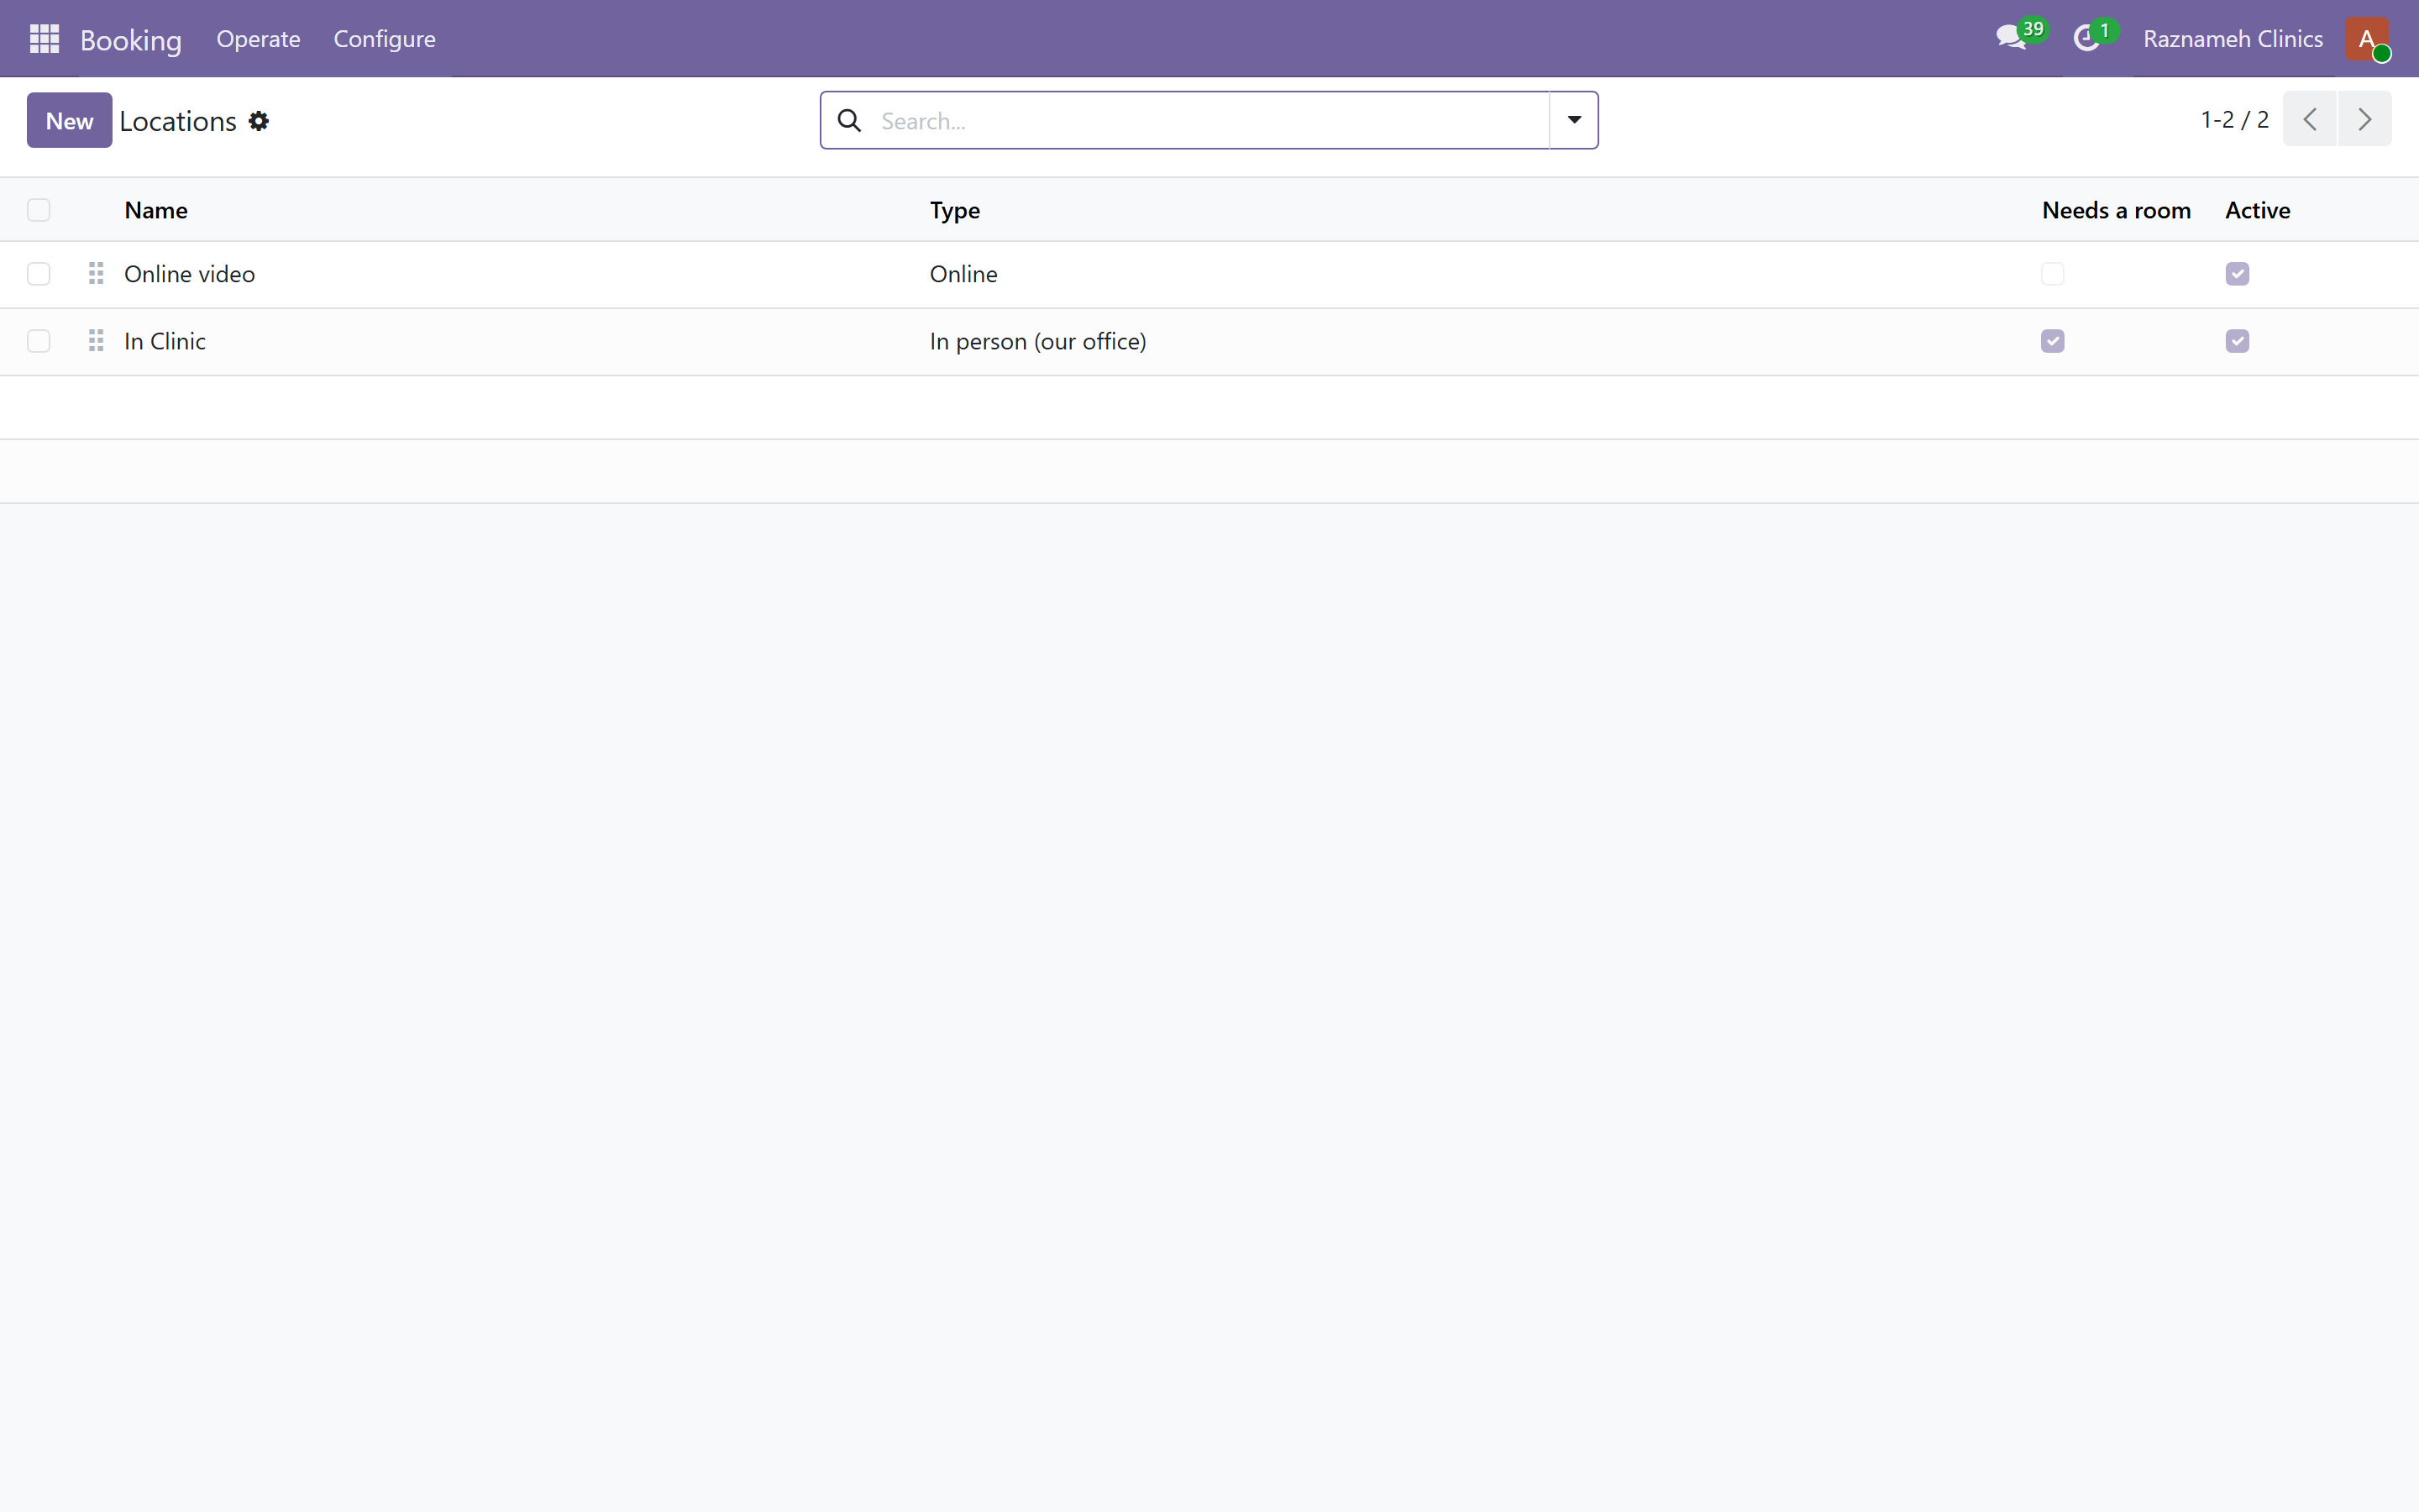Go to the next page arrow

pyautogui.click(x=2364, y=119)
